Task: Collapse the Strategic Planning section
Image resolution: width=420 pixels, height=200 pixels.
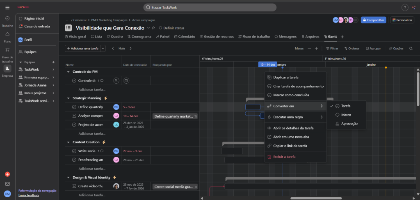Action: pos(68,98)
